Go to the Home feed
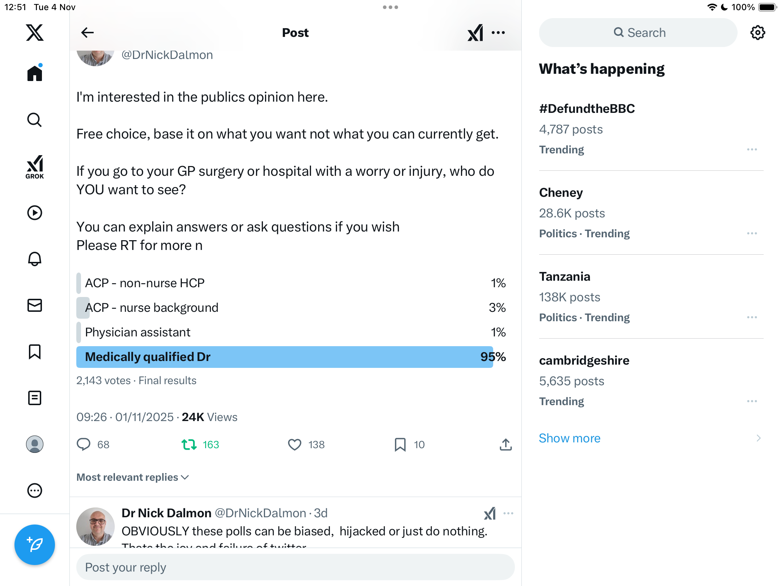 pyautogui.click(x=35, y=73)
